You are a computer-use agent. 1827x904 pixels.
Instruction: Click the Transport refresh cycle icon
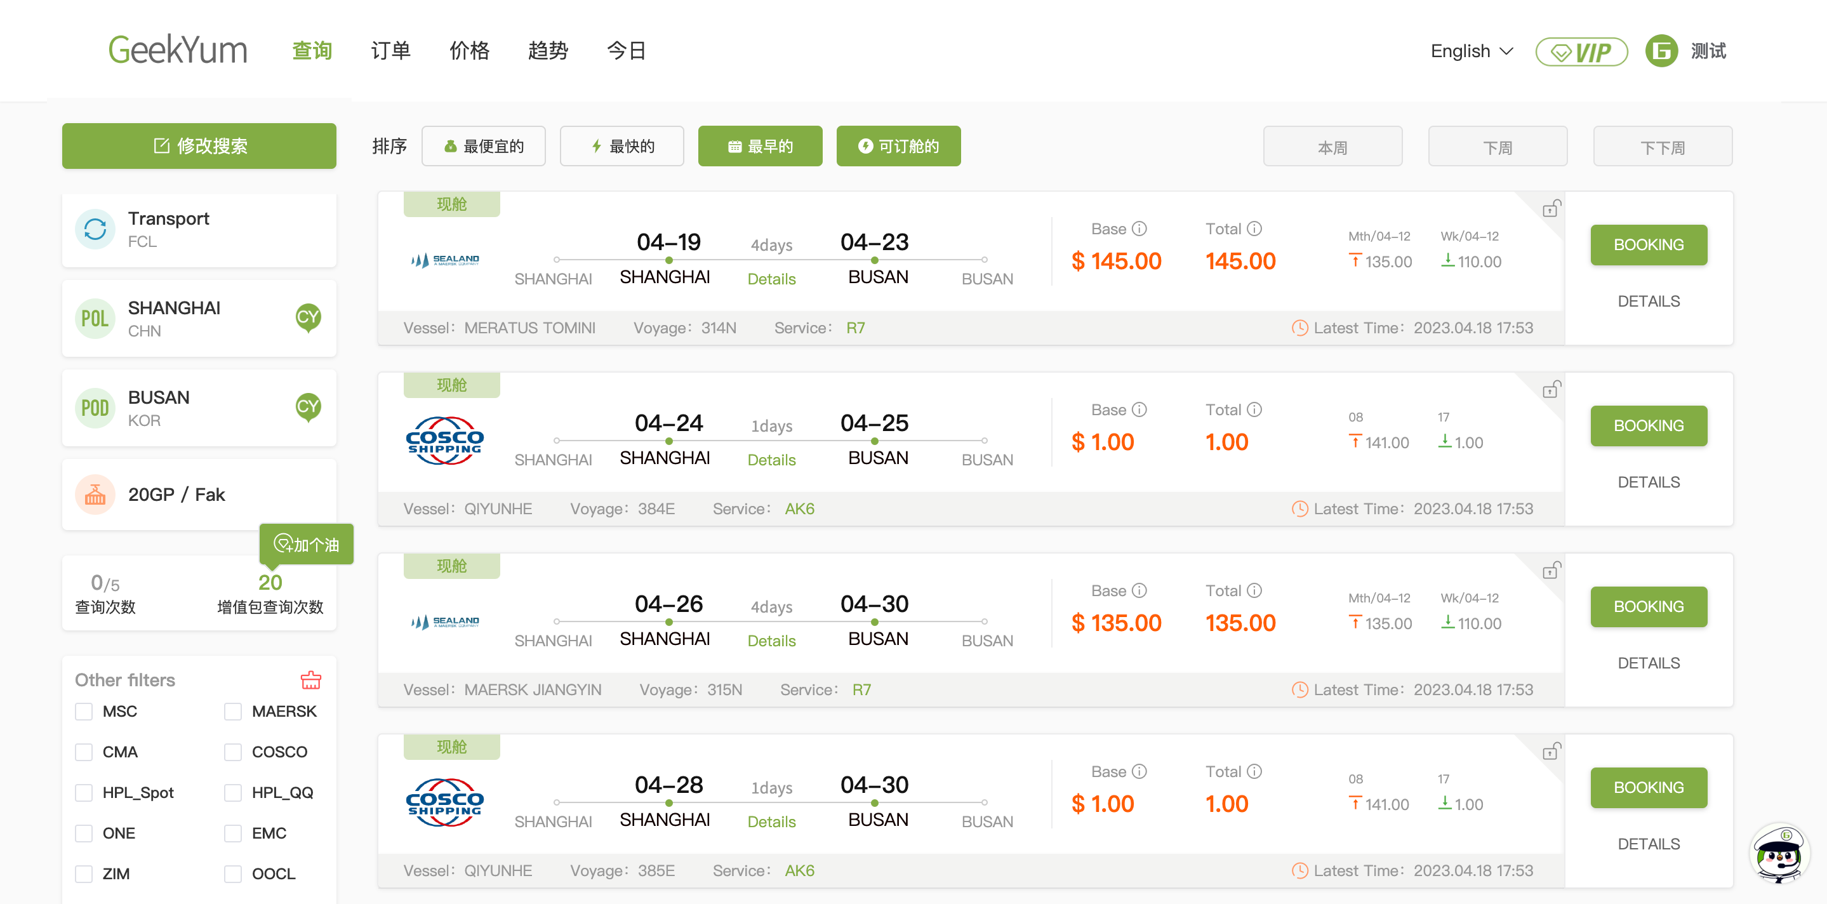pos(95,229)
